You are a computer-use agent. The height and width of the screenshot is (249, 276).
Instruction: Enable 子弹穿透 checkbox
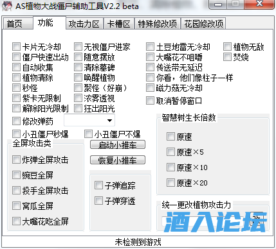click(98, 201)
